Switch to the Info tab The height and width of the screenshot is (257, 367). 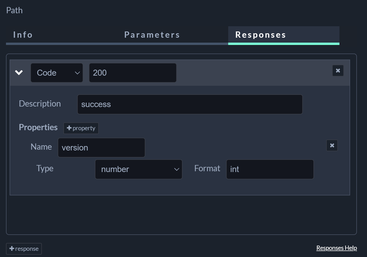click(x=23, y=35)
